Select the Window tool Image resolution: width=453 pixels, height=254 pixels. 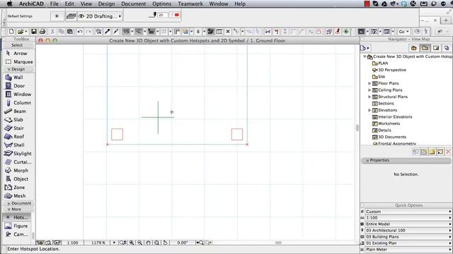point(18,94)
